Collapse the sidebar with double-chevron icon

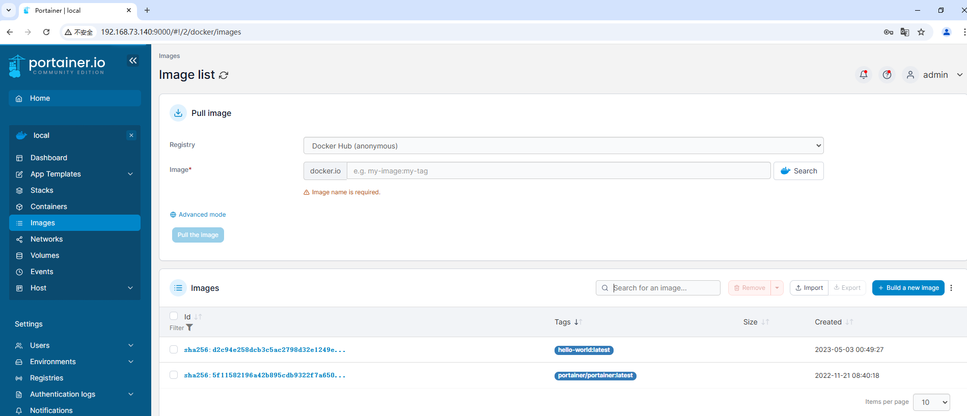pos(133,61)
